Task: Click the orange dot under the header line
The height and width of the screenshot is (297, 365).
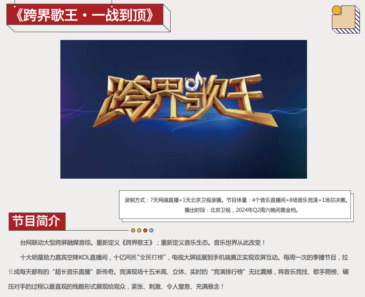Action: point(133,230)
